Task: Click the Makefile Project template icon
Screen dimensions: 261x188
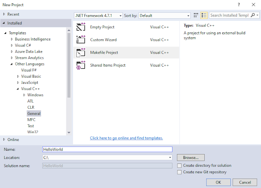Action: point(81,52)
